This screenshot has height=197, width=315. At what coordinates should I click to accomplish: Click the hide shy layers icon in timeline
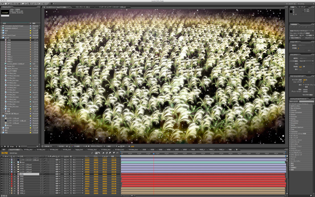pyautogui.click(x=103, y=153)
